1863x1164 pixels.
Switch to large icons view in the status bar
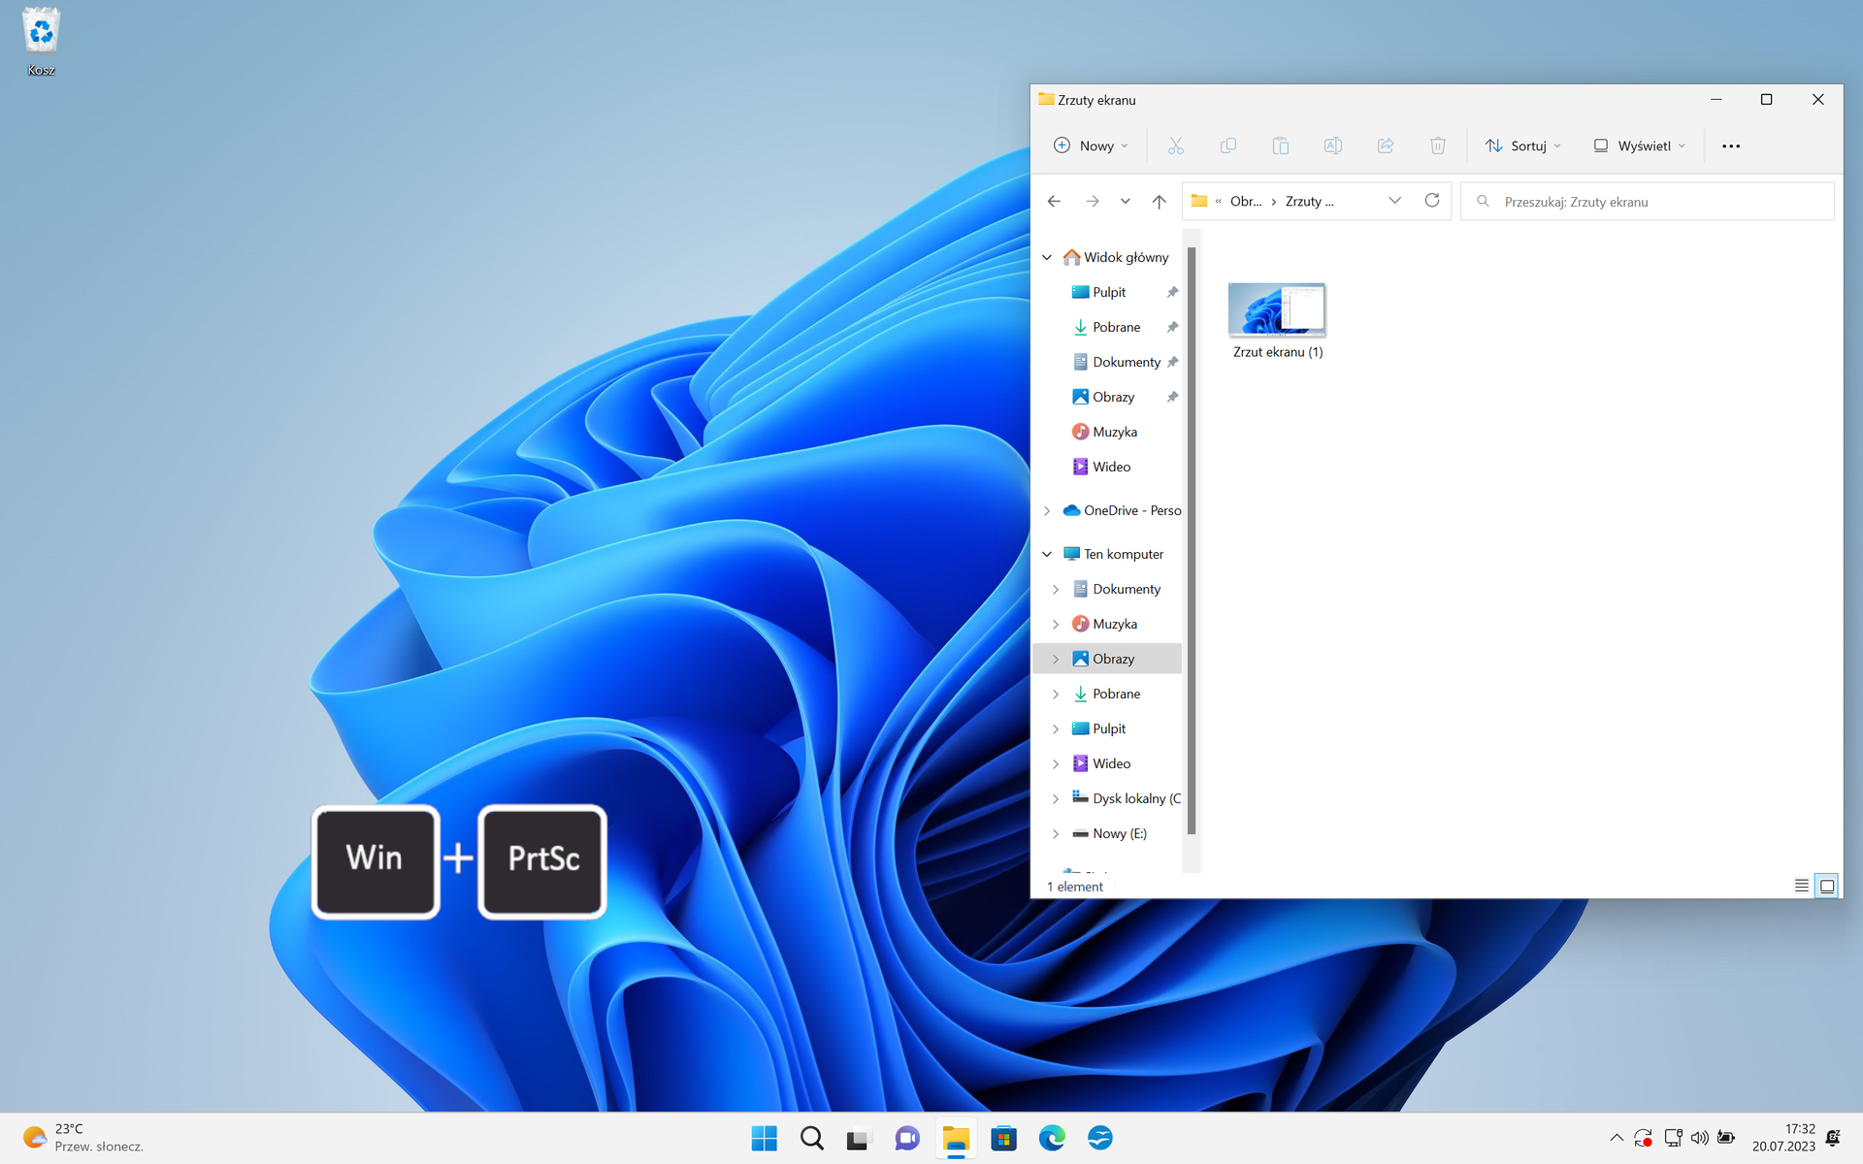point(1828,886)
